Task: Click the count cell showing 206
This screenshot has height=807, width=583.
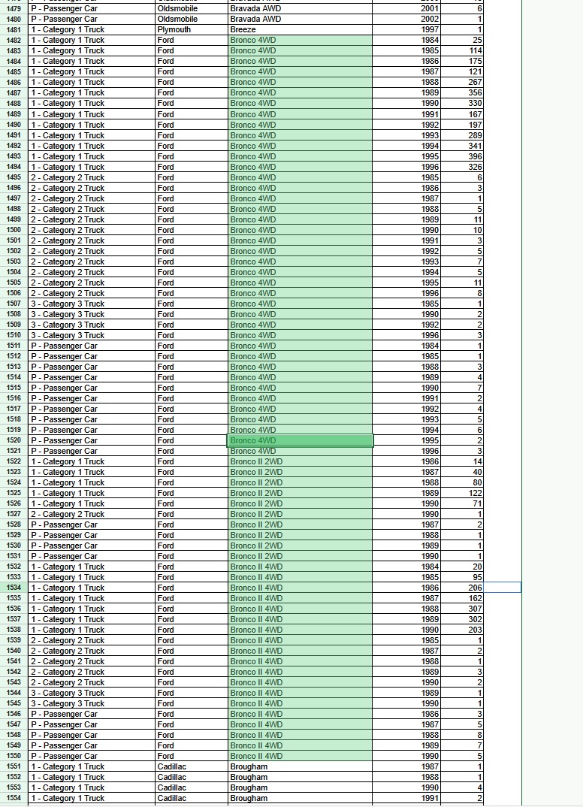Action: (462, 588)
